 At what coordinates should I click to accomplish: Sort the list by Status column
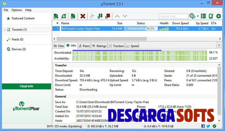click(141, 23)
